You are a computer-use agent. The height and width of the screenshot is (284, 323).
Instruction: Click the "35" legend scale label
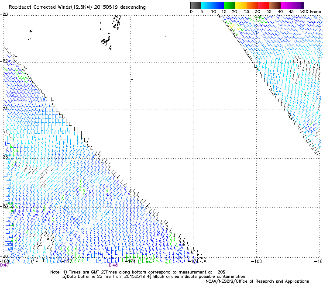[x=269, y=11]
